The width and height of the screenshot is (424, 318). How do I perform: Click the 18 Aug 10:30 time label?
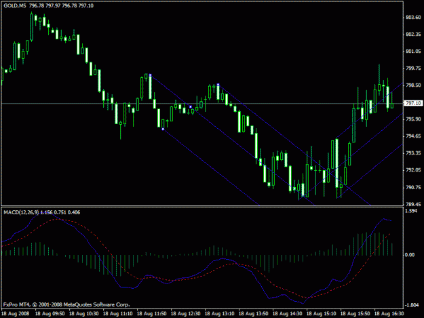[x=84, y=314]
